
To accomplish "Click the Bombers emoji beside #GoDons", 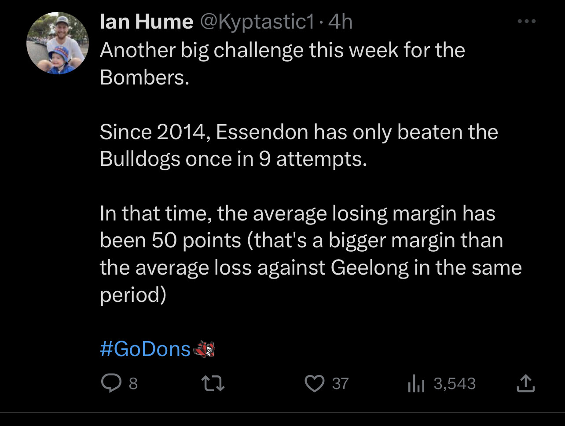I will pyautogui.click(x=204, y=349).
